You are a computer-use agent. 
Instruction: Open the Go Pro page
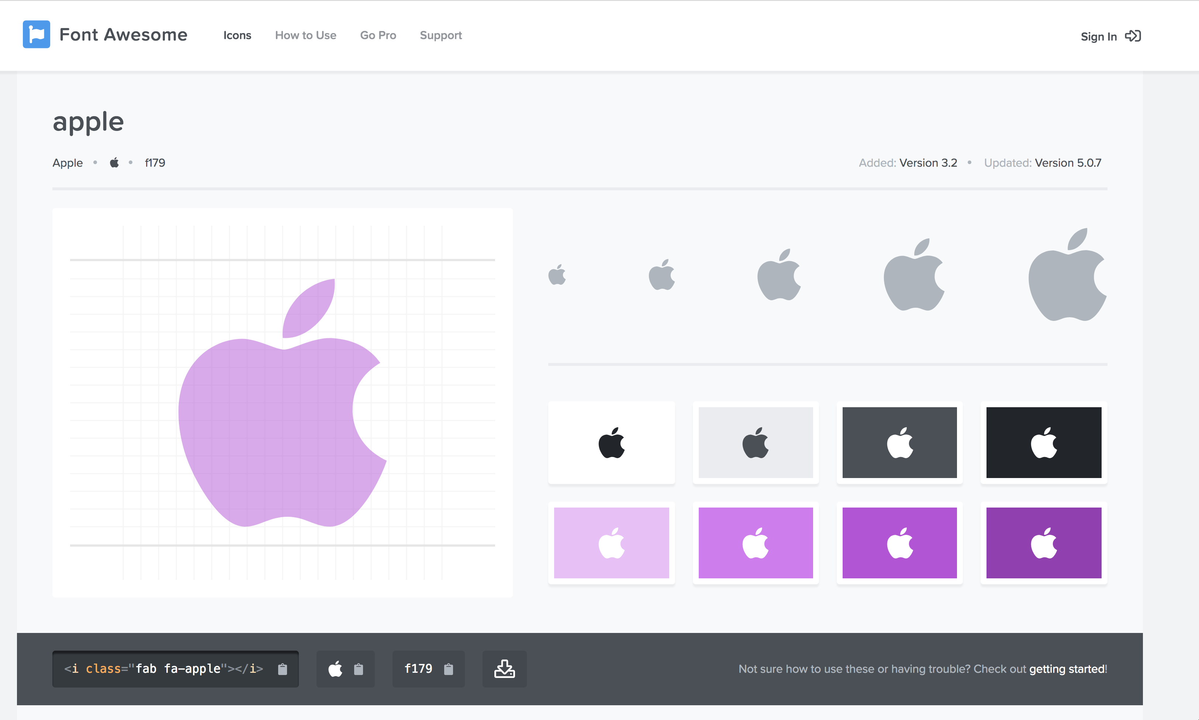pyautogui.click(x=378, y=35)
